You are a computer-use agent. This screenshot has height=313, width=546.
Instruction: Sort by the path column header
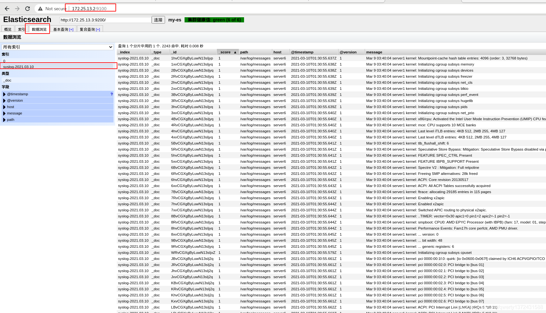[255, 52]
